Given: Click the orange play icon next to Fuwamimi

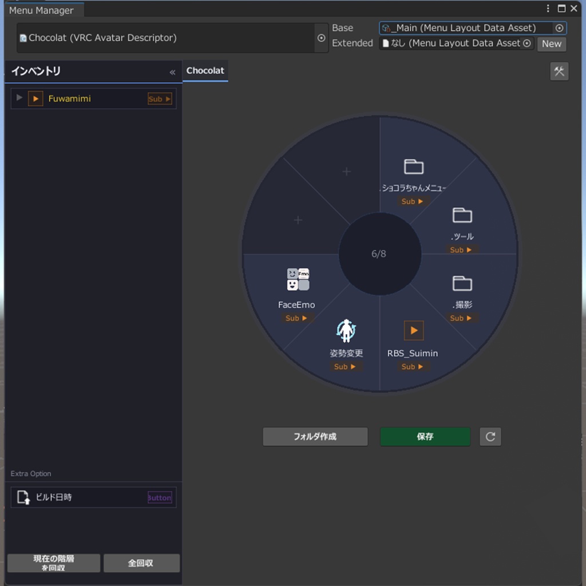Looking at the screenshot, I should click(x=36, y=98).
